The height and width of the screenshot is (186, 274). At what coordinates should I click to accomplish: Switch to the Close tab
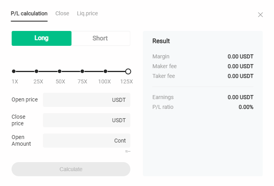[62, 13]
